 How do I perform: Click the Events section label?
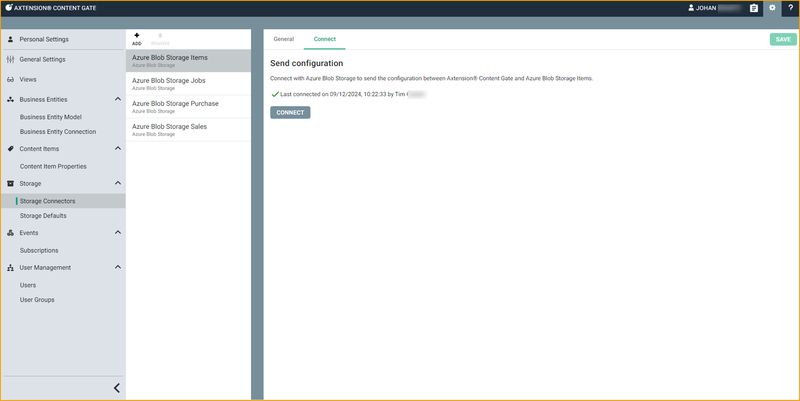coord(29,233)
